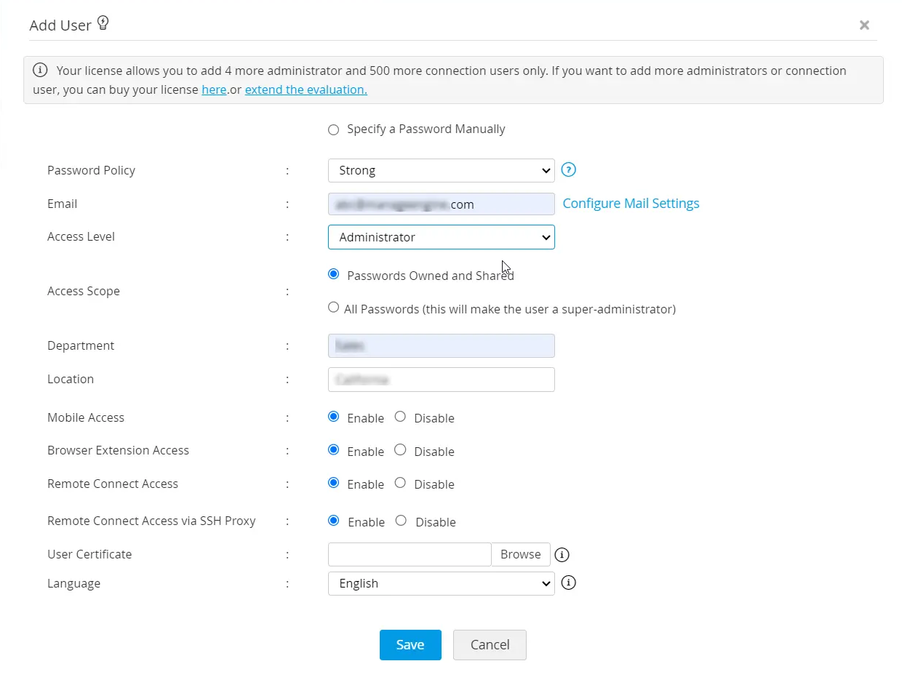Click the info icon beside Language dropdown
The height and width of the screenshot is (677, 902).
click(569, 582)
